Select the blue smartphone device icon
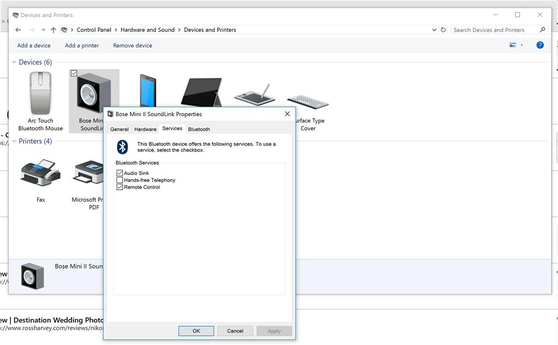The height and width of the screenshot is (345, 558). pos(148,90)
